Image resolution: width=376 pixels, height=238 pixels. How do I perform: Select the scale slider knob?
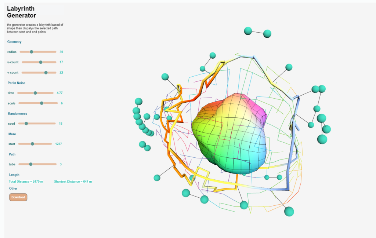point(41,103)
